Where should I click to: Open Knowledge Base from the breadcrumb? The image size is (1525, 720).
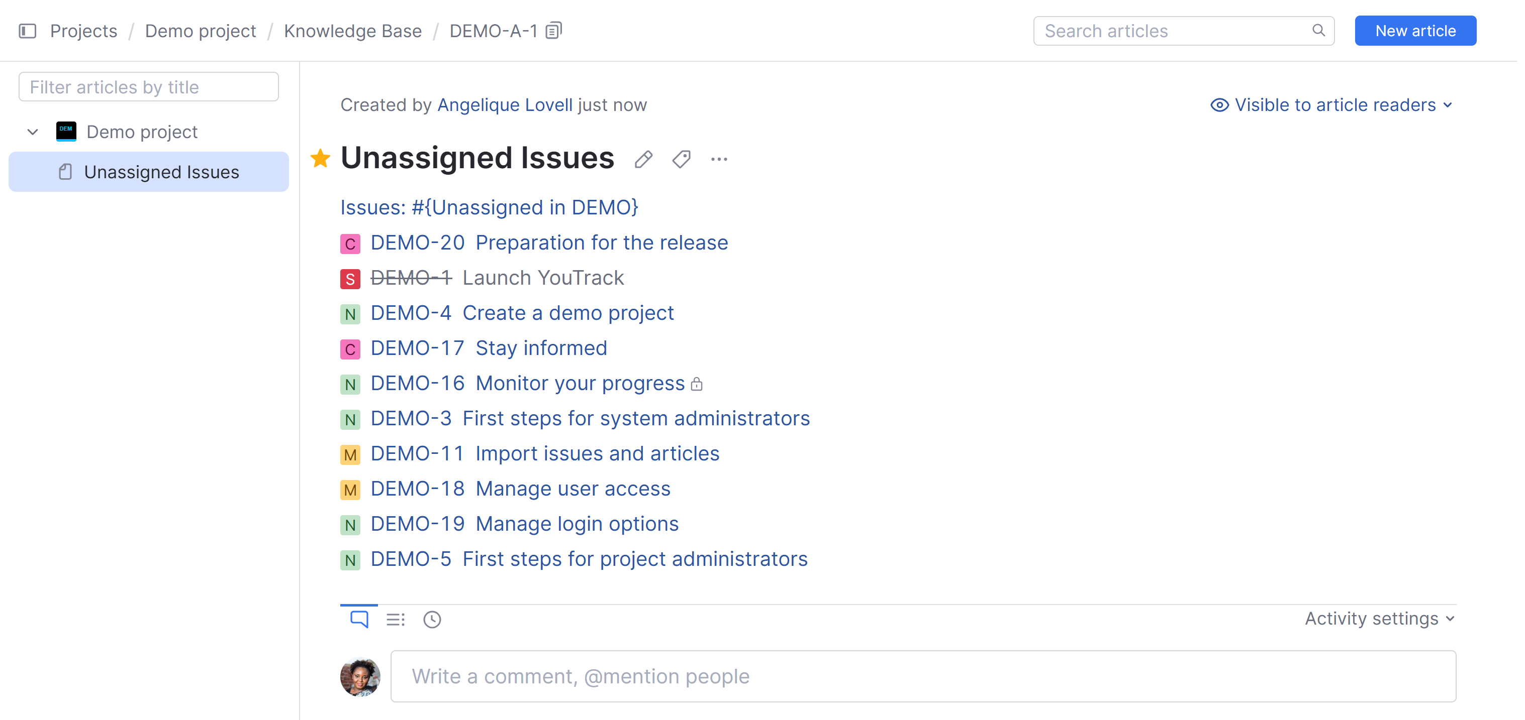(353, 30)
